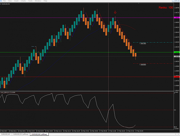
Task: Click the application icon left of File
Action: coord(1,1)
